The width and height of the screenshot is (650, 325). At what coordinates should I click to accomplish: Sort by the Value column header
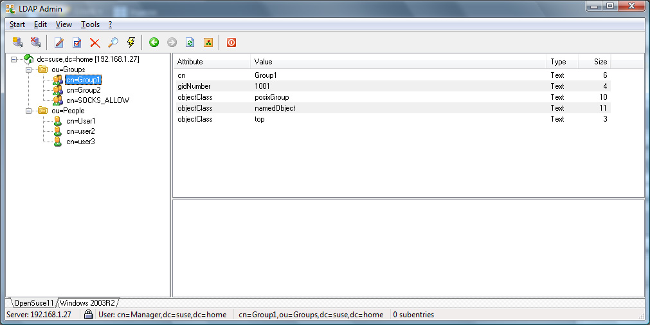click(x=398, y=62)
